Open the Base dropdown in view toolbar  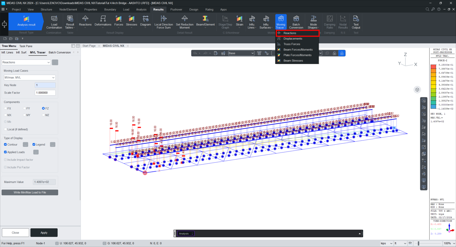[241, 53]
